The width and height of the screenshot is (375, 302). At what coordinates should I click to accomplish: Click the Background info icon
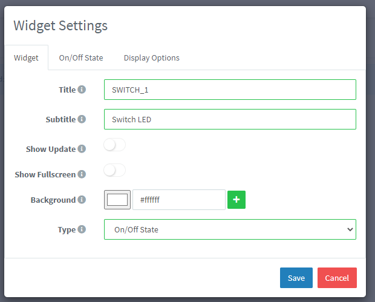(82, 200)
